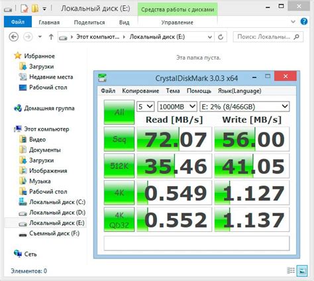Open the Тема menu
The width and height of the screenshot is (314, 281).
click(x=173, y=91)
